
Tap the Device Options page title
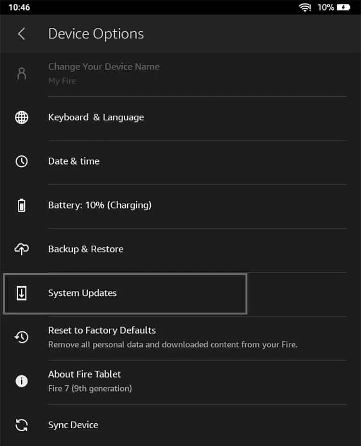point(96,34)
